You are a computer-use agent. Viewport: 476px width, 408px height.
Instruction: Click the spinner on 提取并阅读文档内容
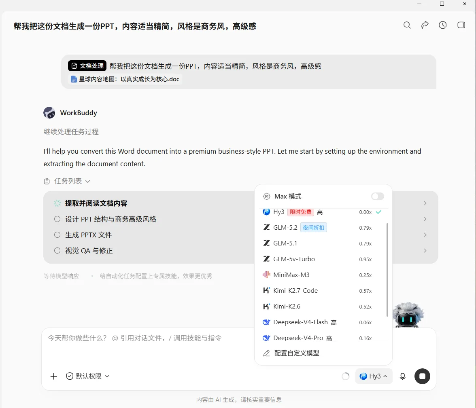coord(57,203)
